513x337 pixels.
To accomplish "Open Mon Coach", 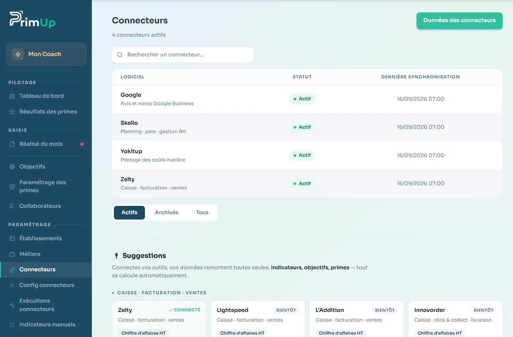I will click(x=46, y=54).
